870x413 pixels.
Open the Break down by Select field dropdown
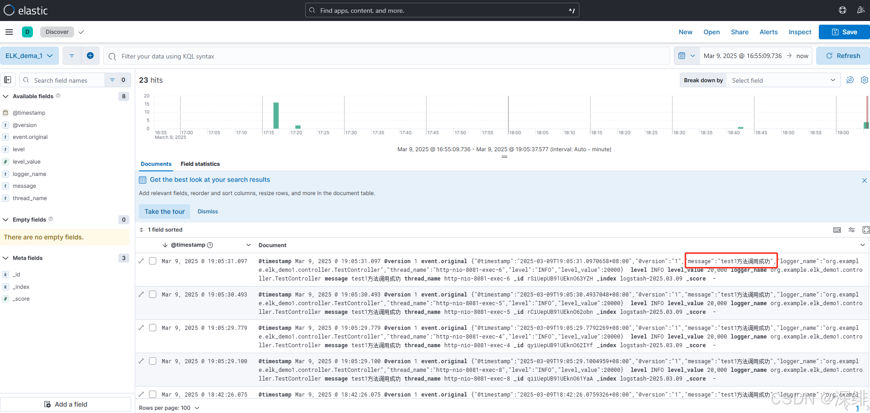pyautogui.click(x=783, y=80)
